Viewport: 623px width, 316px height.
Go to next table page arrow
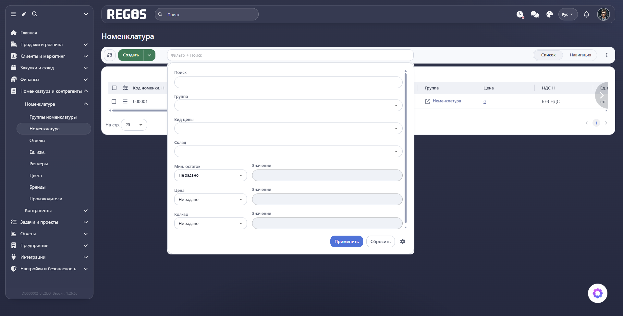point(606,123)
